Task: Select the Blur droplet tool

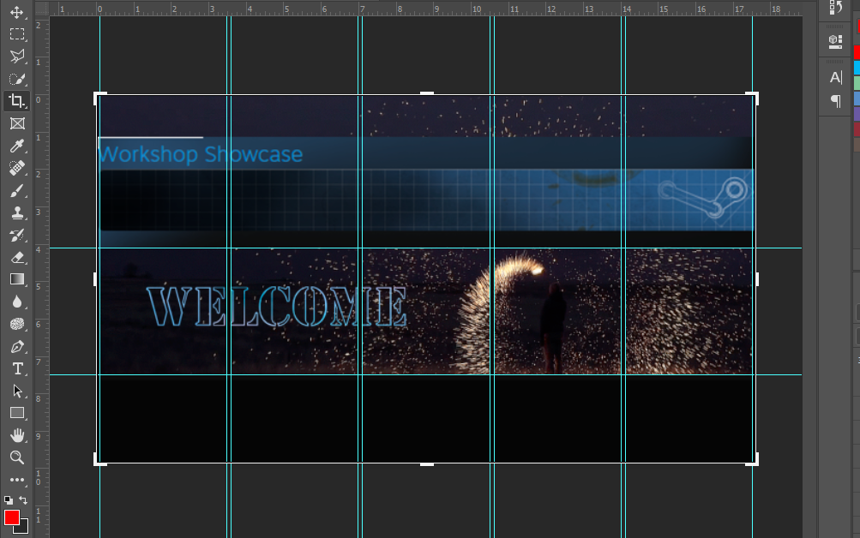Action: click(17, 302)
